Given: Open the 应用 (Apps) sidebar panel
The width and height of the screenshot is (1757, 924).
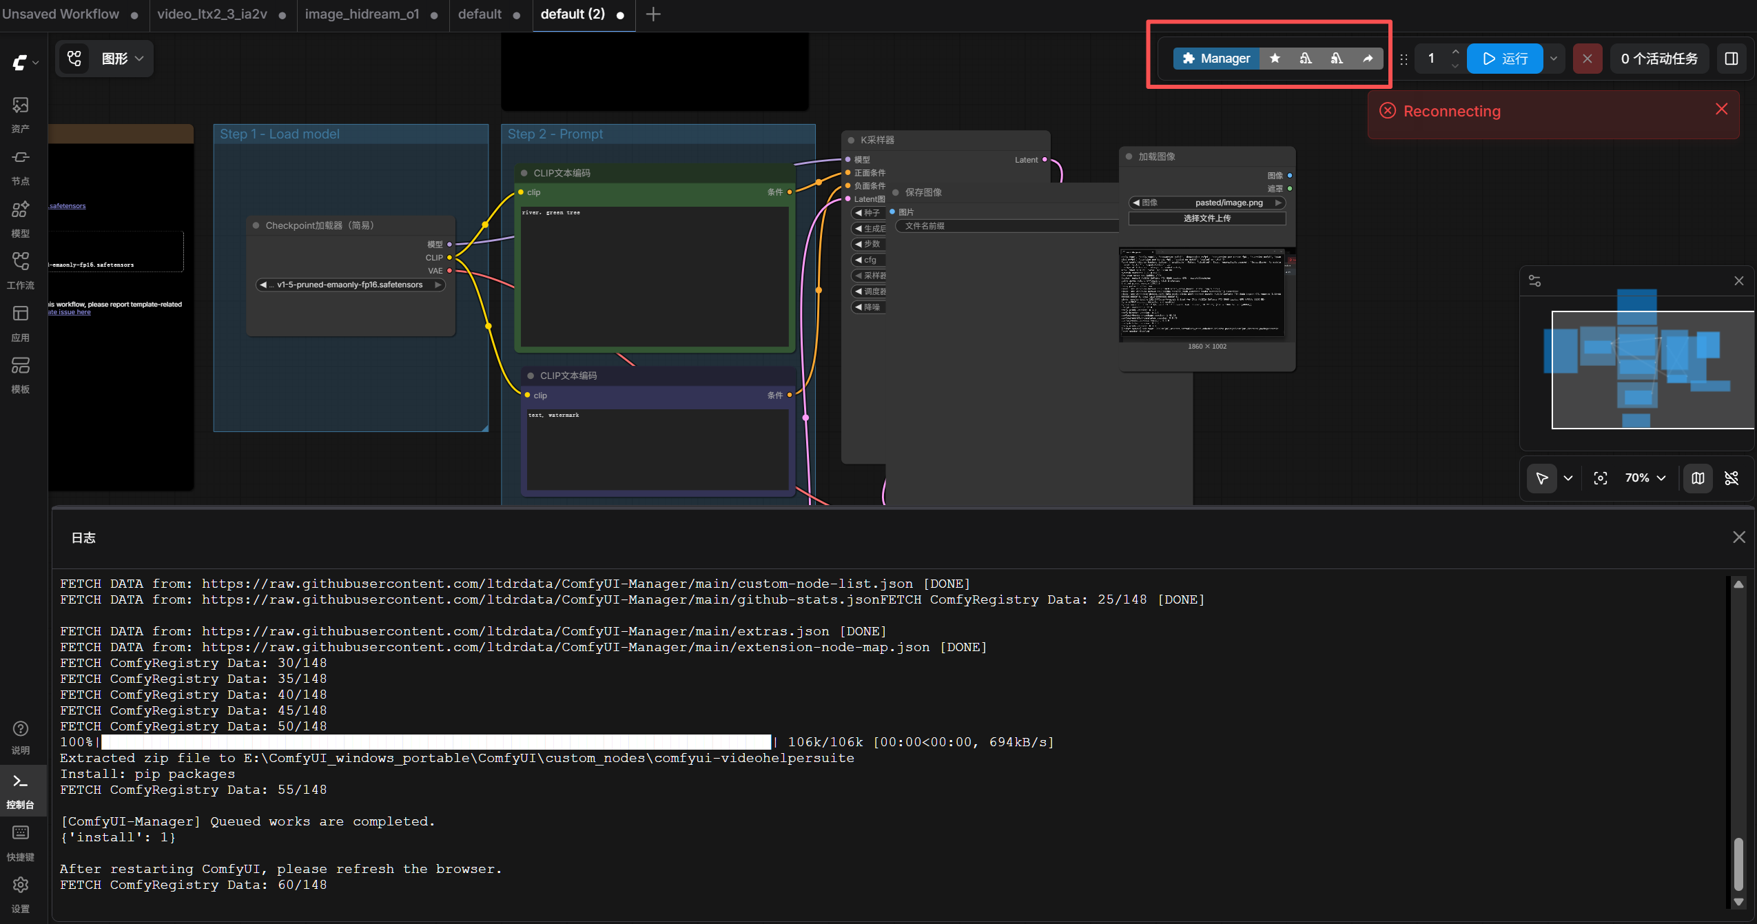Looking at the screenshot, I should [x=21, y=322].
